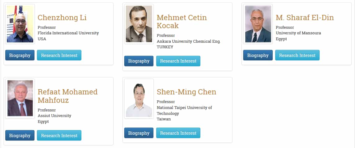
Task: Open M. Sharaf El-Din's Biography
Action: pyautogui.click(x=258, y=55)
